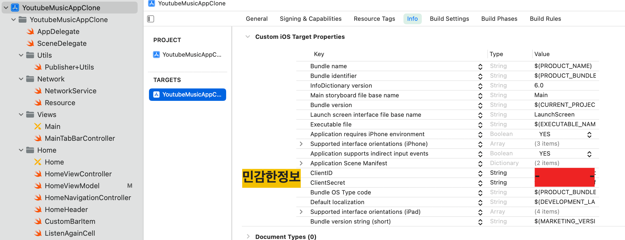Switch to Build Settings tab
The width and height of the screenshot is (625, 240).
[x=449, y=19]
